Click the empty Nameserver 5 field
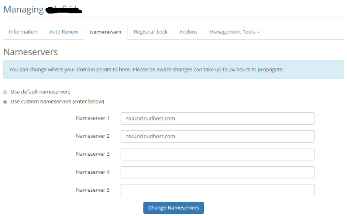This screenshot has height=216, width=347. click(217, 190)
